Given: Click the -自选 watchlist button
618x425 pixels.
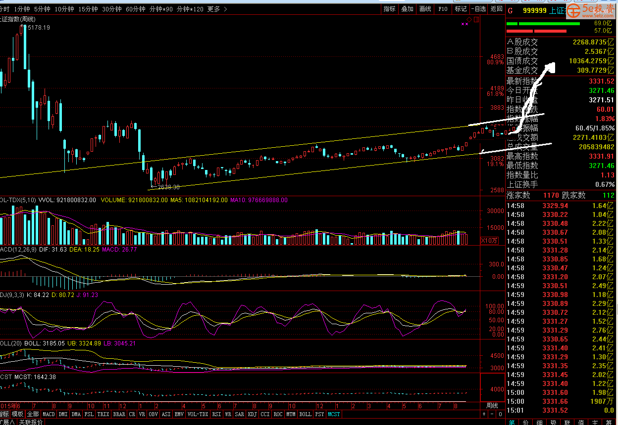Looking at the screenshot, I should [x=478, y=9].
